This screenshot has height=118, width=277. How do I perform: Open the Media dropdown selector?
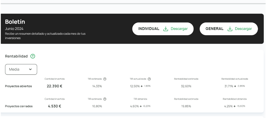click(x=21, y=69)
